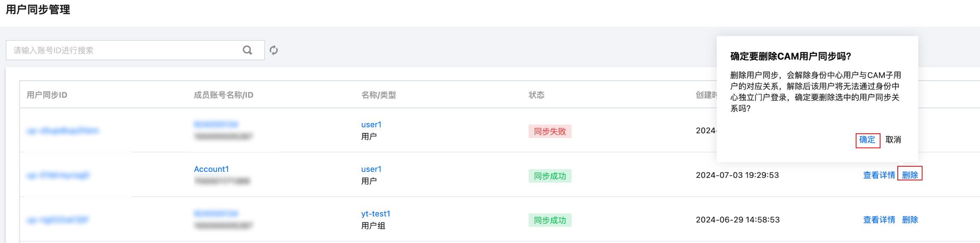
Task: Focus the account ID search input
Action: point(124,50)
